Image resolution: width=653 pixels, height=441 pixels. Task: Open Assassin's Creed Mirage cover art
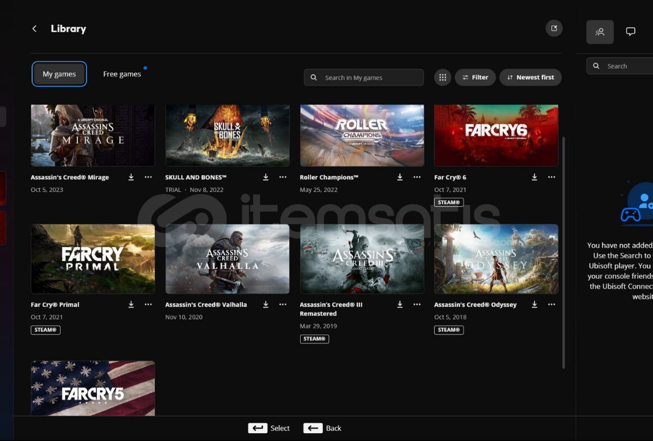[93, 135]
